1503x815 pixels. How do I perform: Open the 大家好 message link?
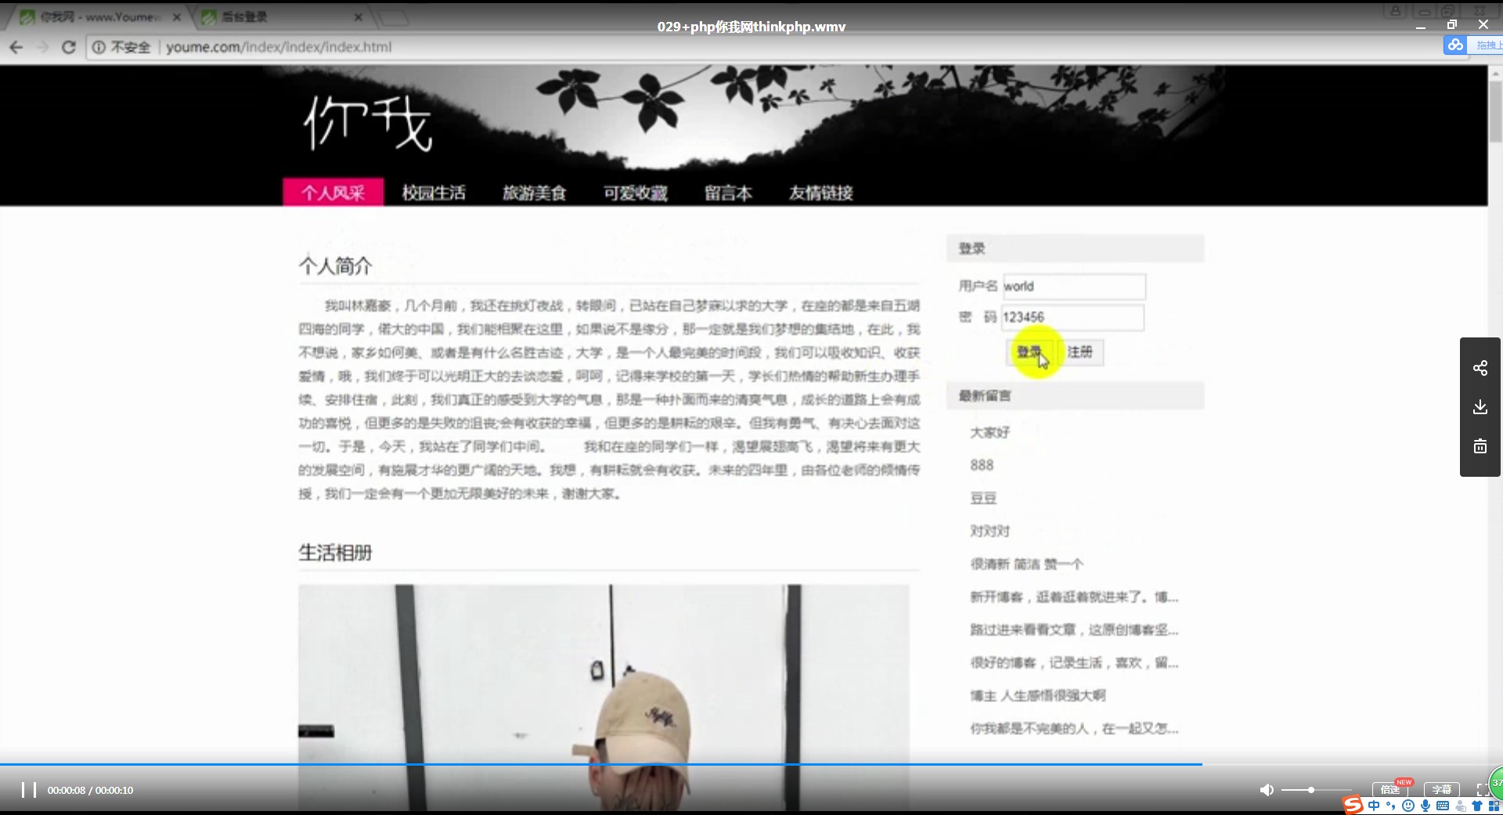coord(990,432)
